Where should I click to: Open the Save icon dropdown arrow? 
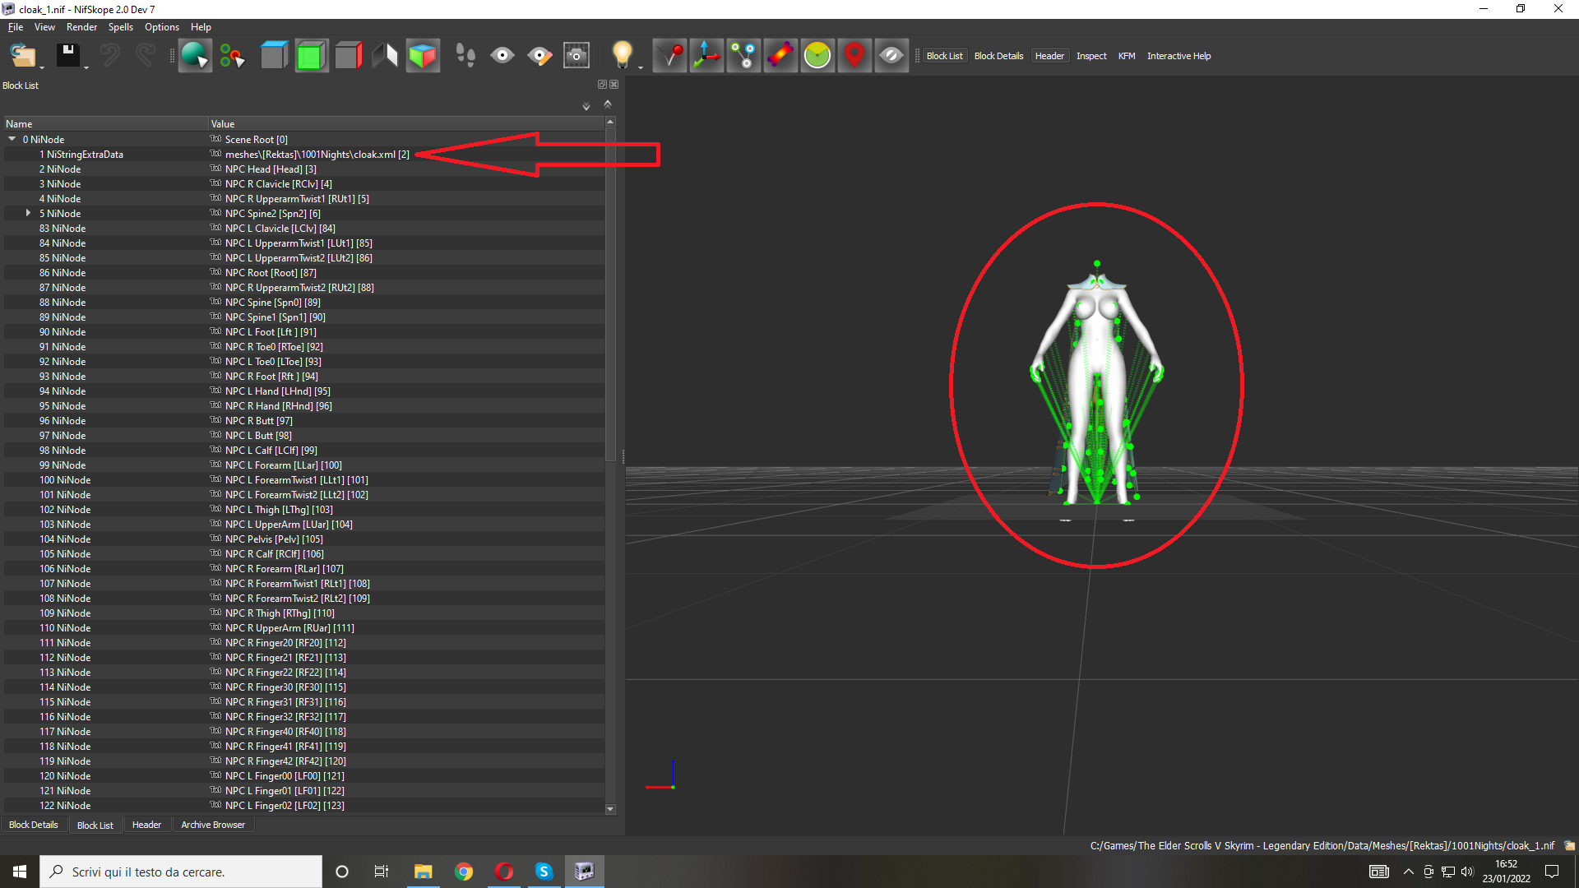click(x=86, y=67)
